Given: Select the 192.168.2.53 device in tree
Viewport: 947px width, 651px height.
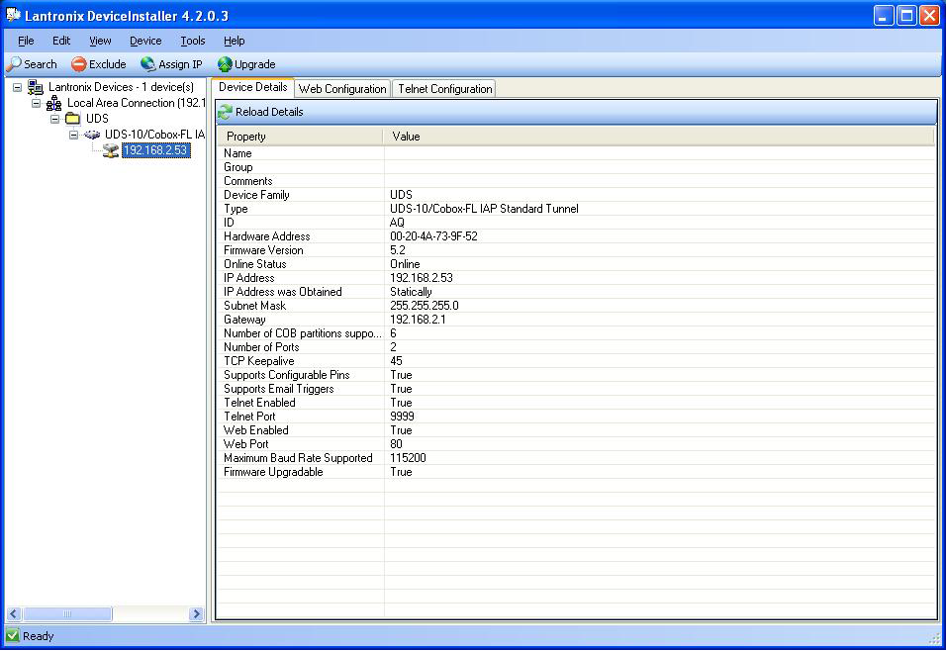Looking at the screenshot, I should pos(155,149).
